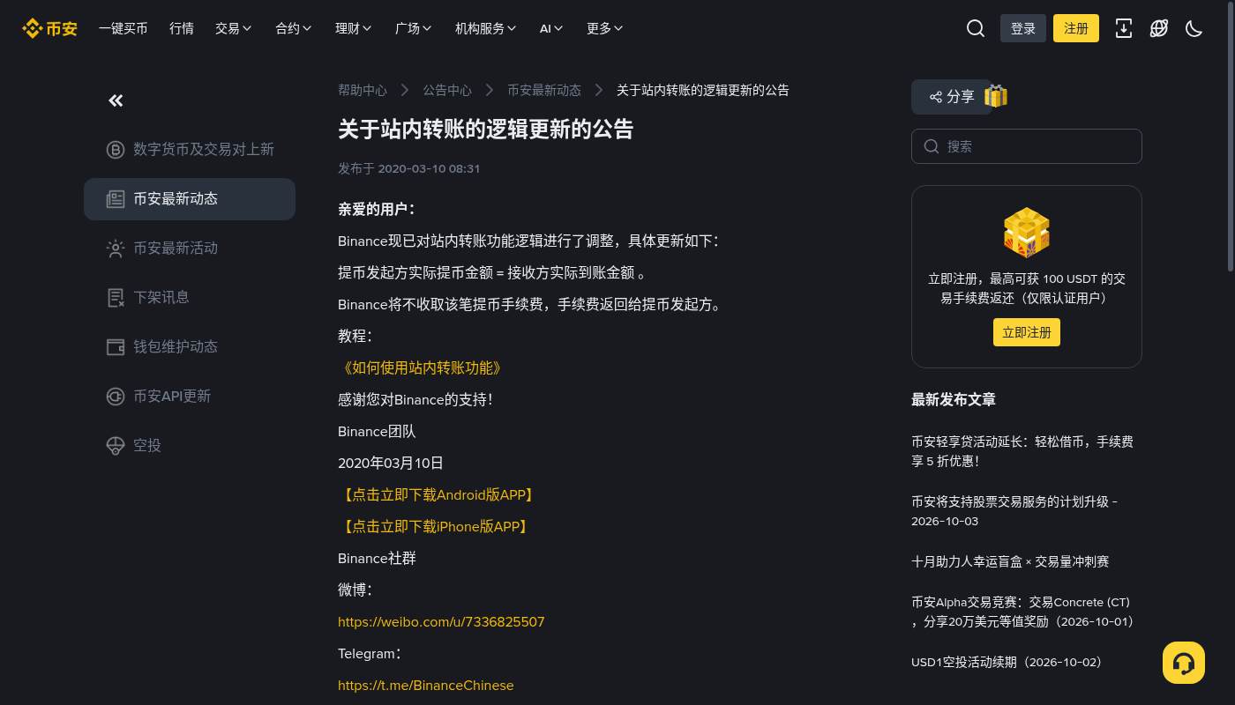Click the parachute icon for 空投
Viewport: 1235px width, 705px height.
point(116,446)
